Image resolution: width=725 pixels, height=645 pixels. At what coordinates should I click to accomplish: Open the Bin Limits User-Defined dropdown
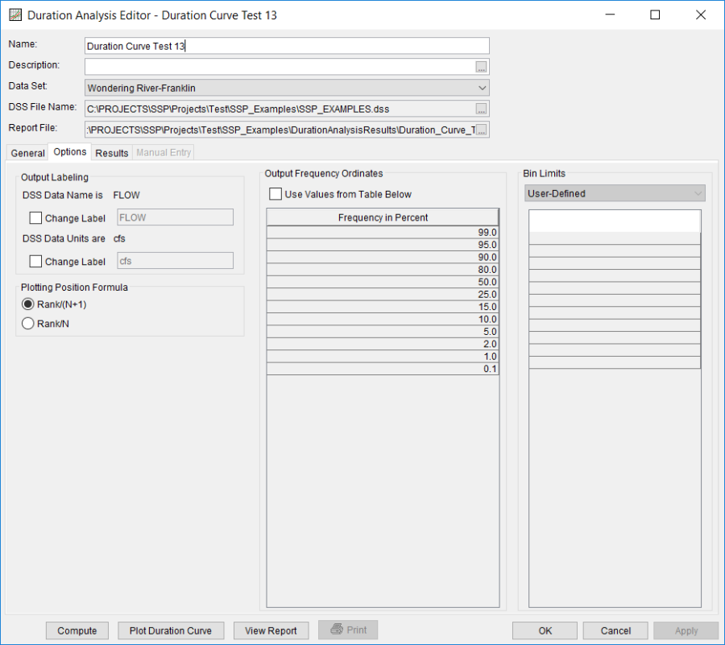tap(615, 193)
